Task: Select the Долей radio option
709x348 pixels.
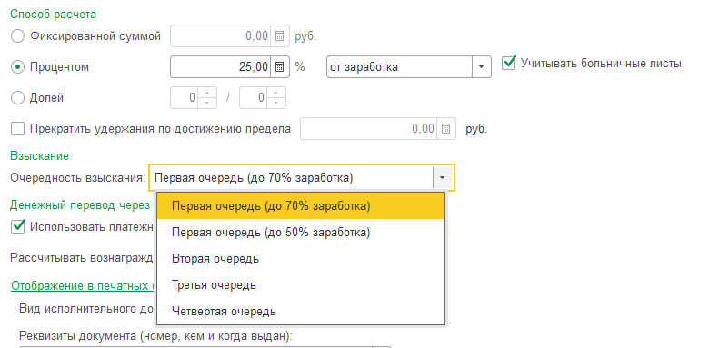Action: [x=17, y=97]
